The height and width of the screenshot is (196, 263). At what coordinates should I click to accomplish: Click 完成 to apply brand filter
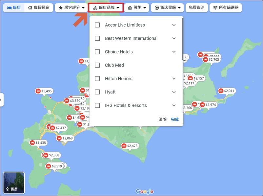tap(175, 119)
